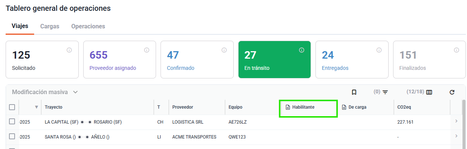The height and width of the screenshot is (149, 467).
Task: Show info icon on Proveedor asignado card
Action: point(147,50)
